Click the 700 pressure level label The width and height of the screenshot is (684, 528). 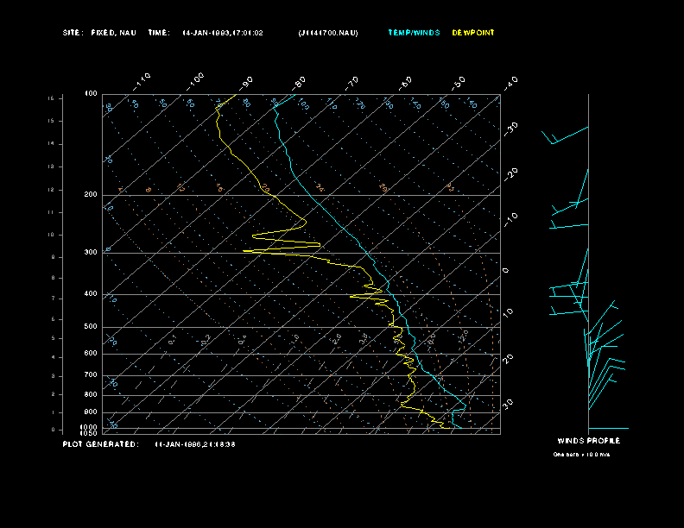[91, 374]
